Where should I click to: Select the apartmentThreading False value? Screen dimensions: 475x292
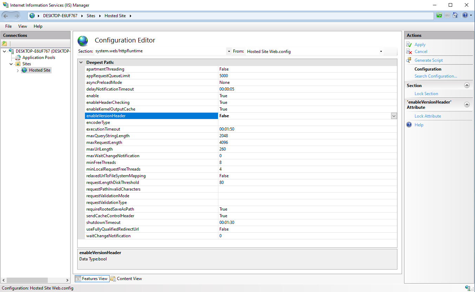coord(225,69)
